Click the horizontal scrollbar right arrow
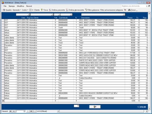 [x=147, y=111]
